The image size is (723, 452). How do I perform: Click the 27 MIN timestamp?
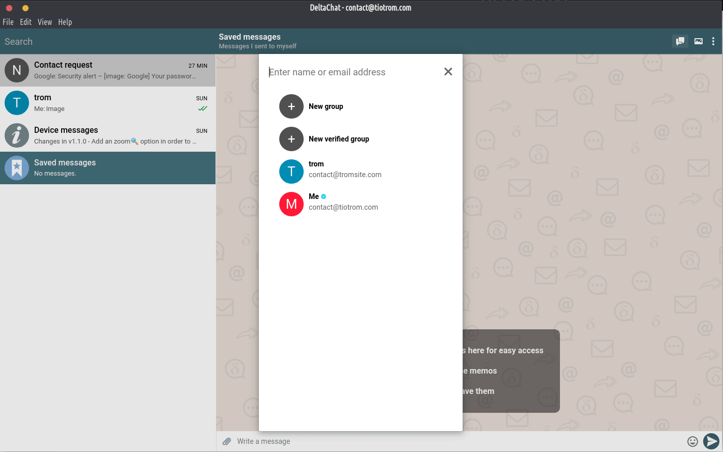pyautogui.click(x=198, y=66)
